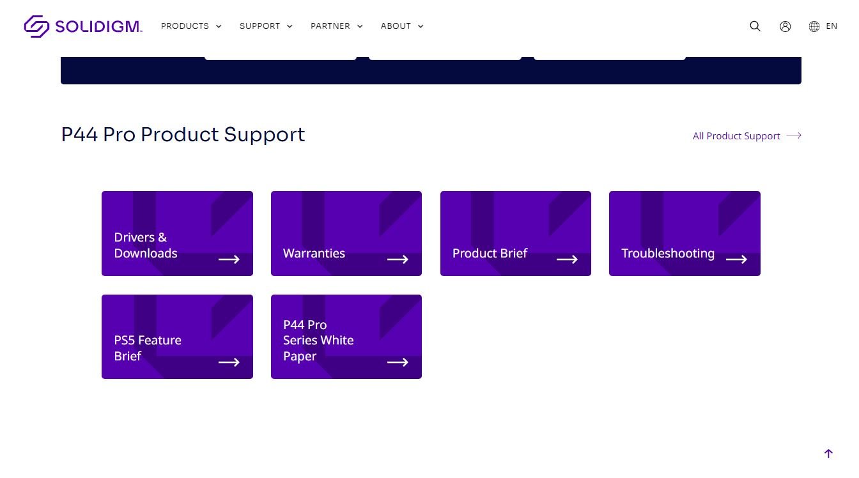The width and height of the screenshot is (859, 478).
Task: Click the globe language icon
Action: 814,26
